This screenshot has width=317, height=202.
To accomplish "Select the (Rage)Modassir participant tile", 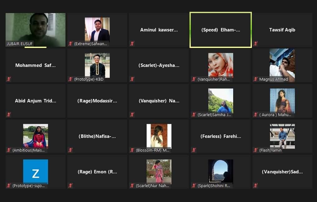I will coord(97,101).
